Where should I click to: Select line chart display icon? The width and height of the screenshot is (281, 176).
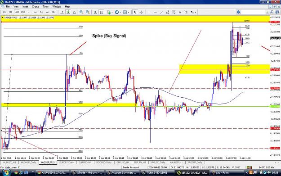click(74, 12)
